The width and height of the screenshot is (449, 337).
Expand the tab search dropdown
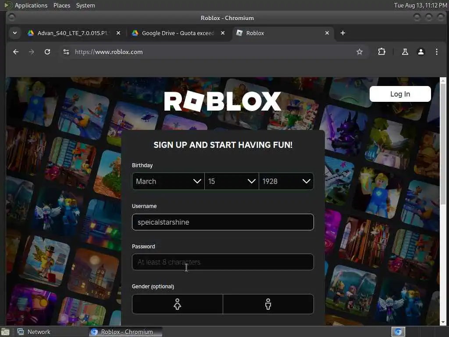(x=15, y=33)
